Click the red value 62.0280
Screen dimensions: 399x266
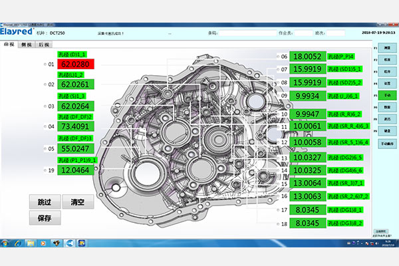pos(76,64)
